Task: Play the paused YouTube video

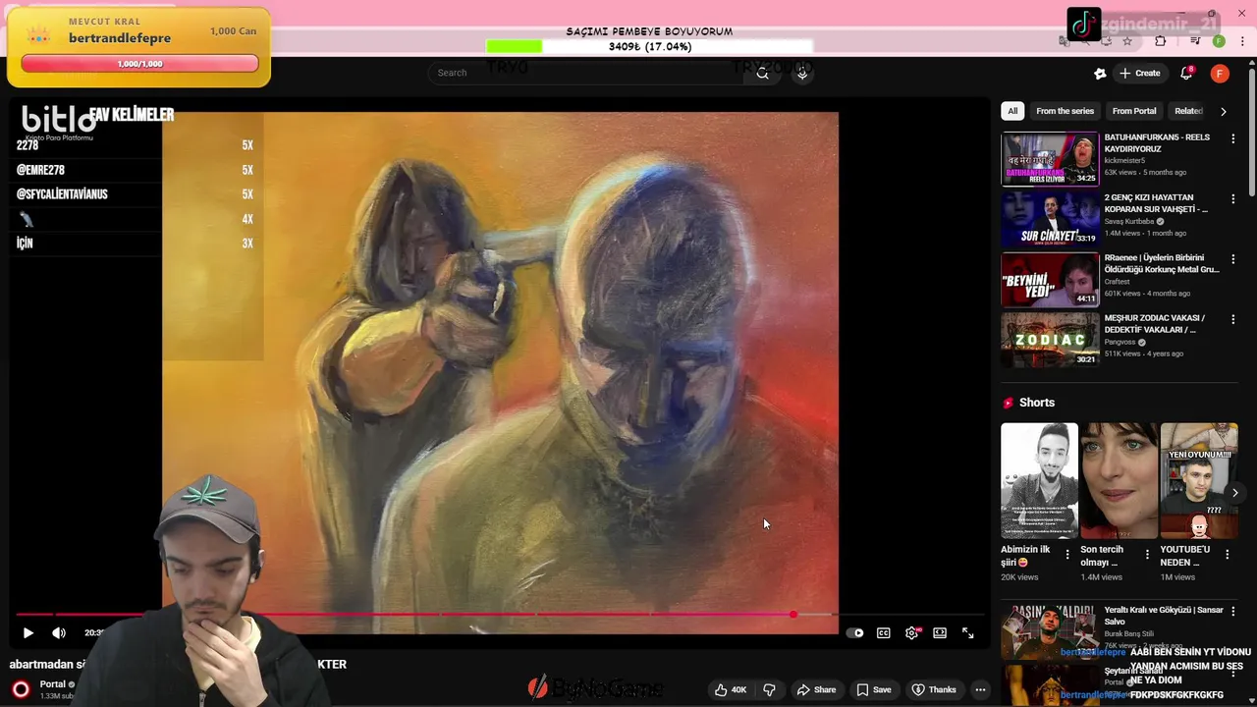Action: 27,633
